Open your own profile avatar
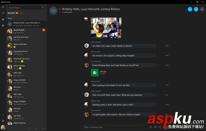 3,128
